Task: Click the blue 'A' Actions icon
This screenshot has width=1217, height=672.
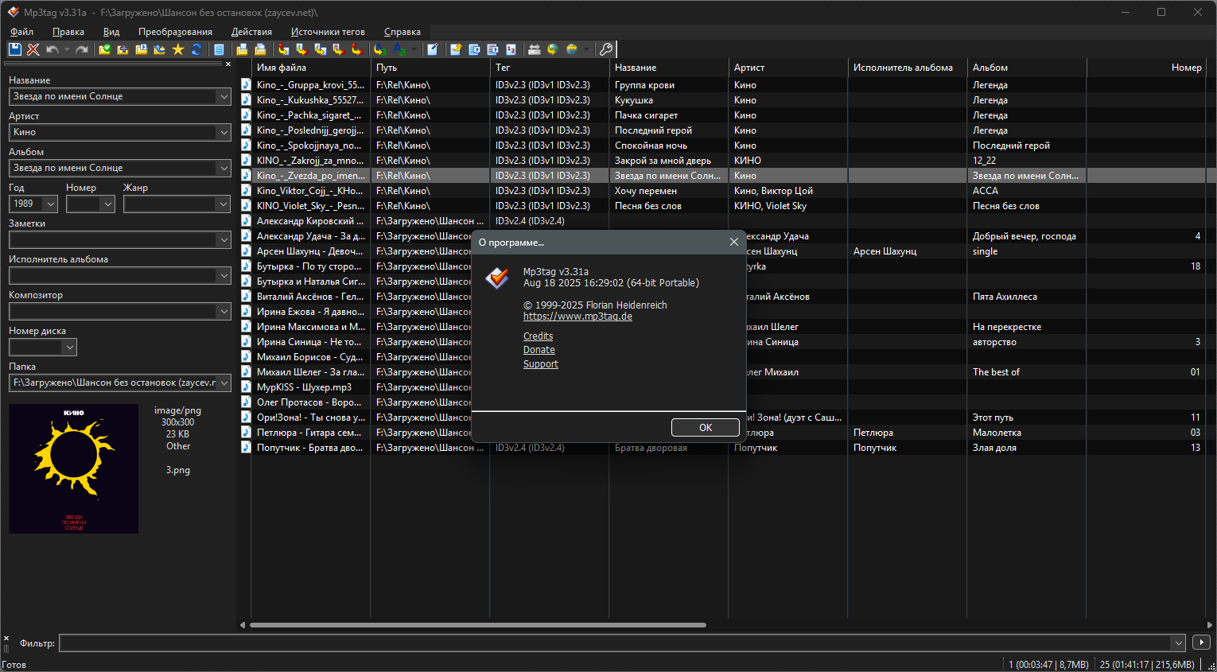Action: [379, 49]
